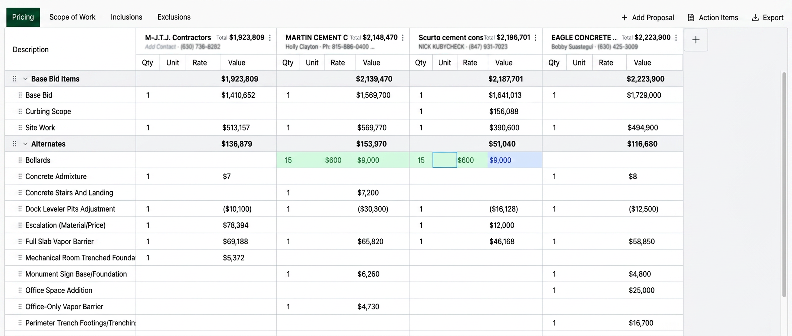This screenshot has width=792, height=336.
Task: Click the Value header under Scurto cement
Action: pyautogui.click(x=504, y=63)
